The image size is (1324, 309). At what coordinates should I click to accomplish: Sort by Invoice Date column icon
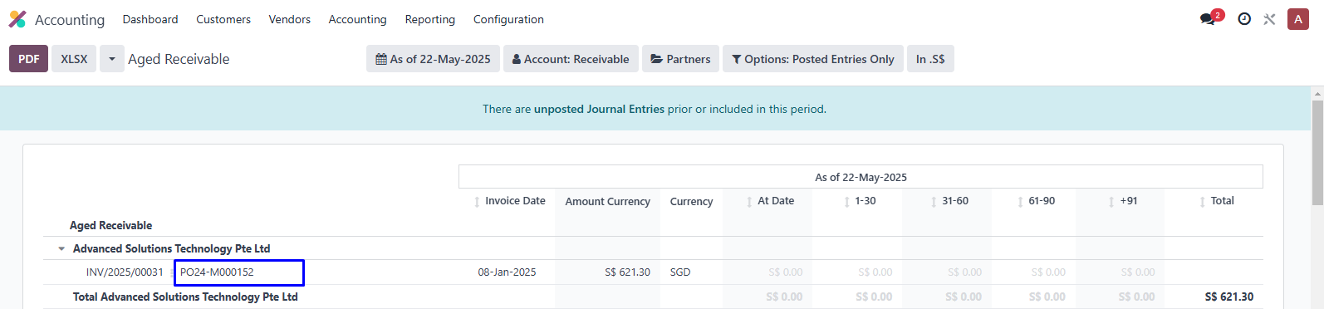pos(477,202)
